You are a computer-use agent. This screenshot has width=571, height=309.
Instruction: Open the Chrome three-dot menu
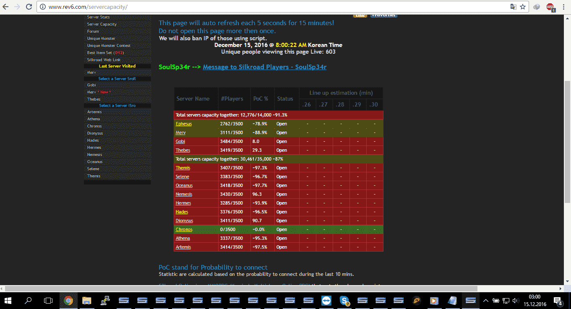pos(564,7)
